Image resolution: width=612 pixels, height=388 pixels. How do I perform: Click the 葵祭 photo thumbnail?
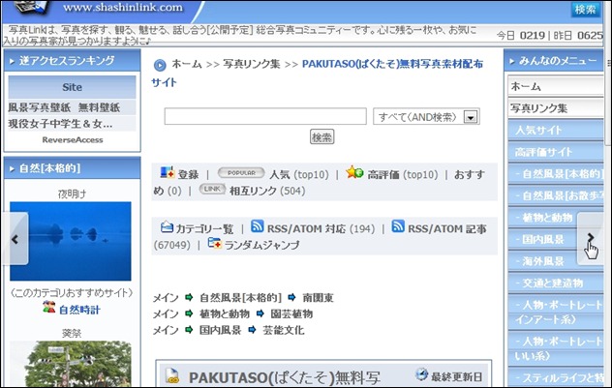coord(71,364)
